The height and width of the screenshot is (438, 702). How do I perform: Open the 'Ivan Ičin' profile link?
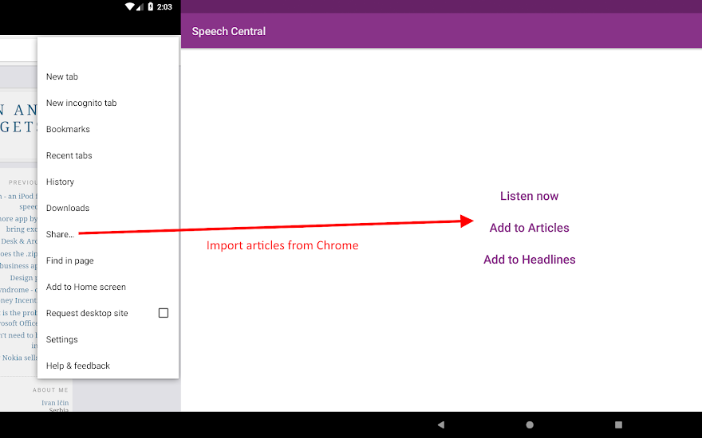click(x=55, y=403)
